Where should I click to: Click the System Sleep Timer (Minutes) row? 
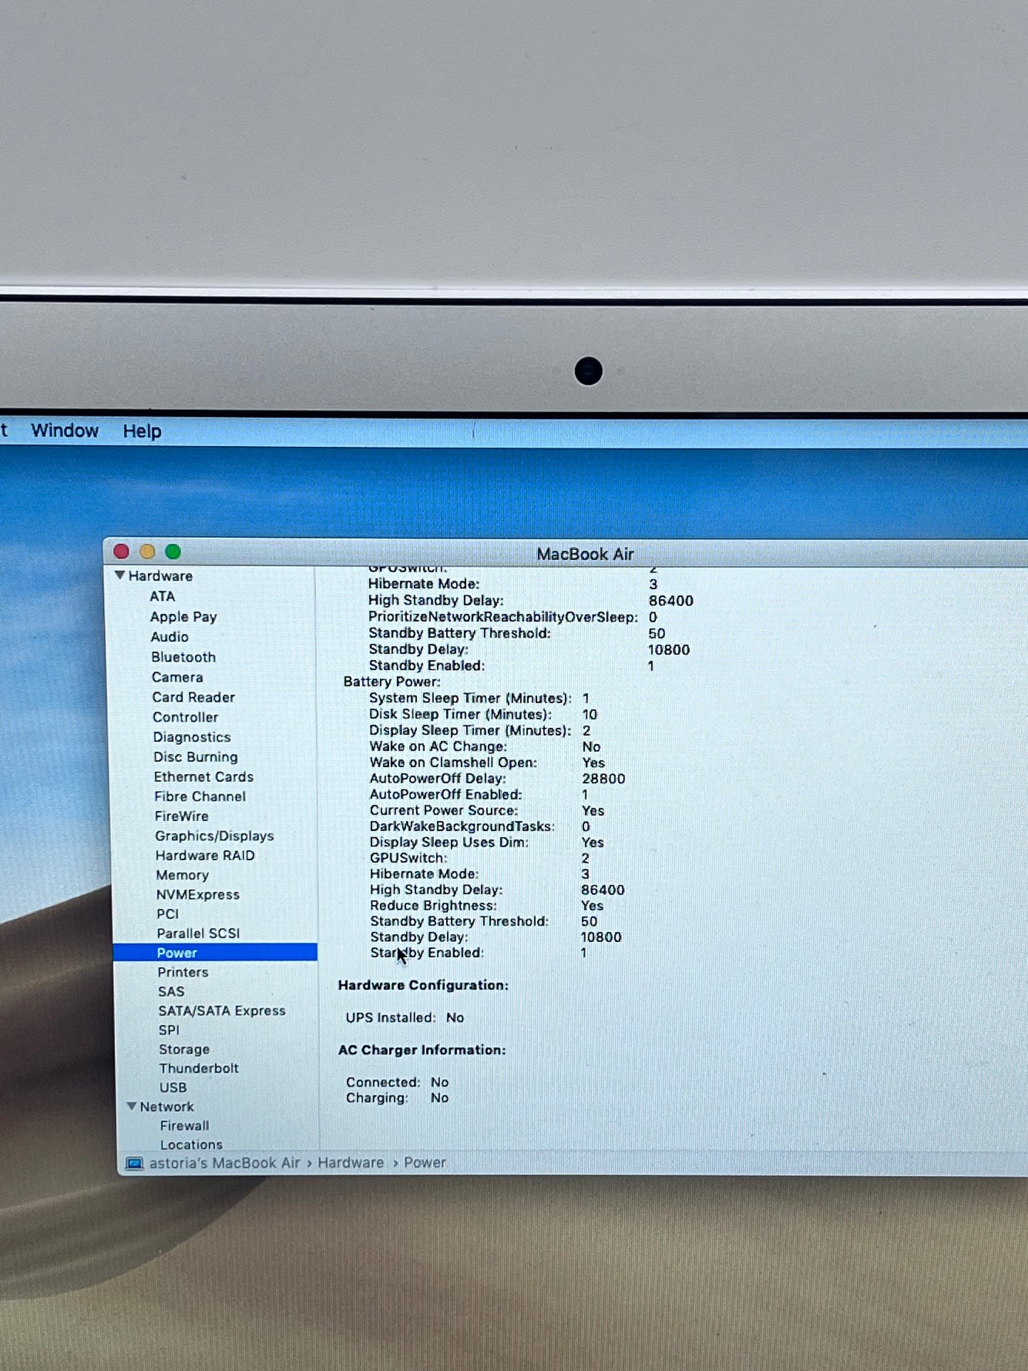[479, 698]
